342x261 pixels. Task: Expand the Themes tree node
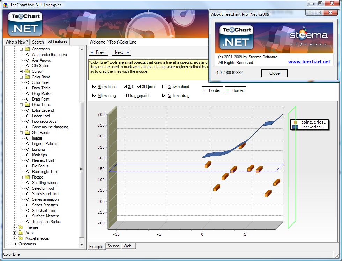(x=14, y=227)
